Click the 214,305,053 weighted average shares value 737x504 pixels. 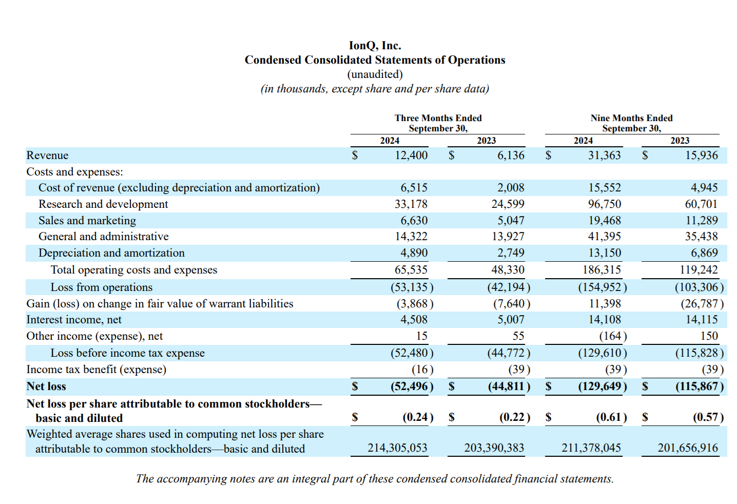click(397, 448)
